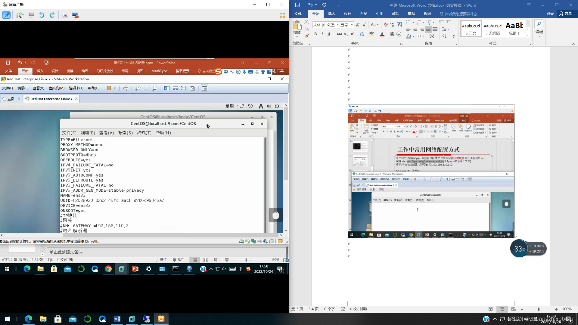
Task: Open the font name dropdown
Action: tap(337, 25)
